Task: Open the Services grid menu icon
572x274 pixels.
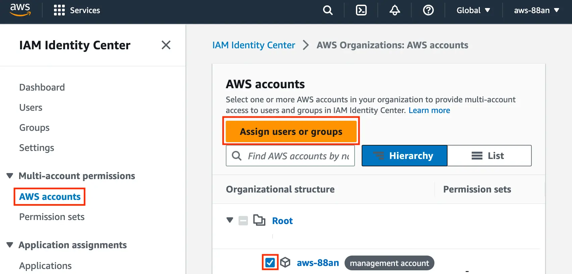Action: coord(59,10)
